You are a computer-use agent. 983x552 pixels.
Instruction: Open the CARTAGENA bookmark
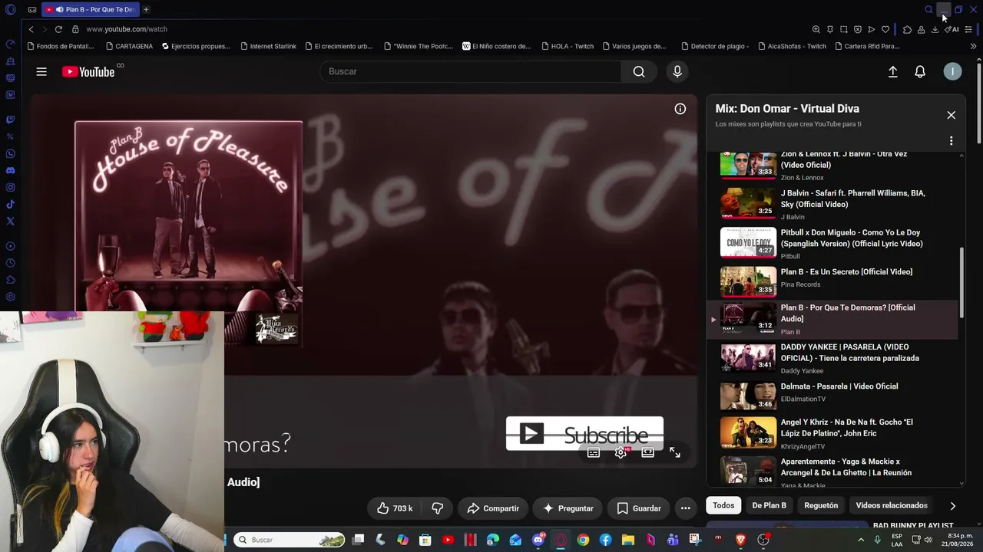pos(129,46)
